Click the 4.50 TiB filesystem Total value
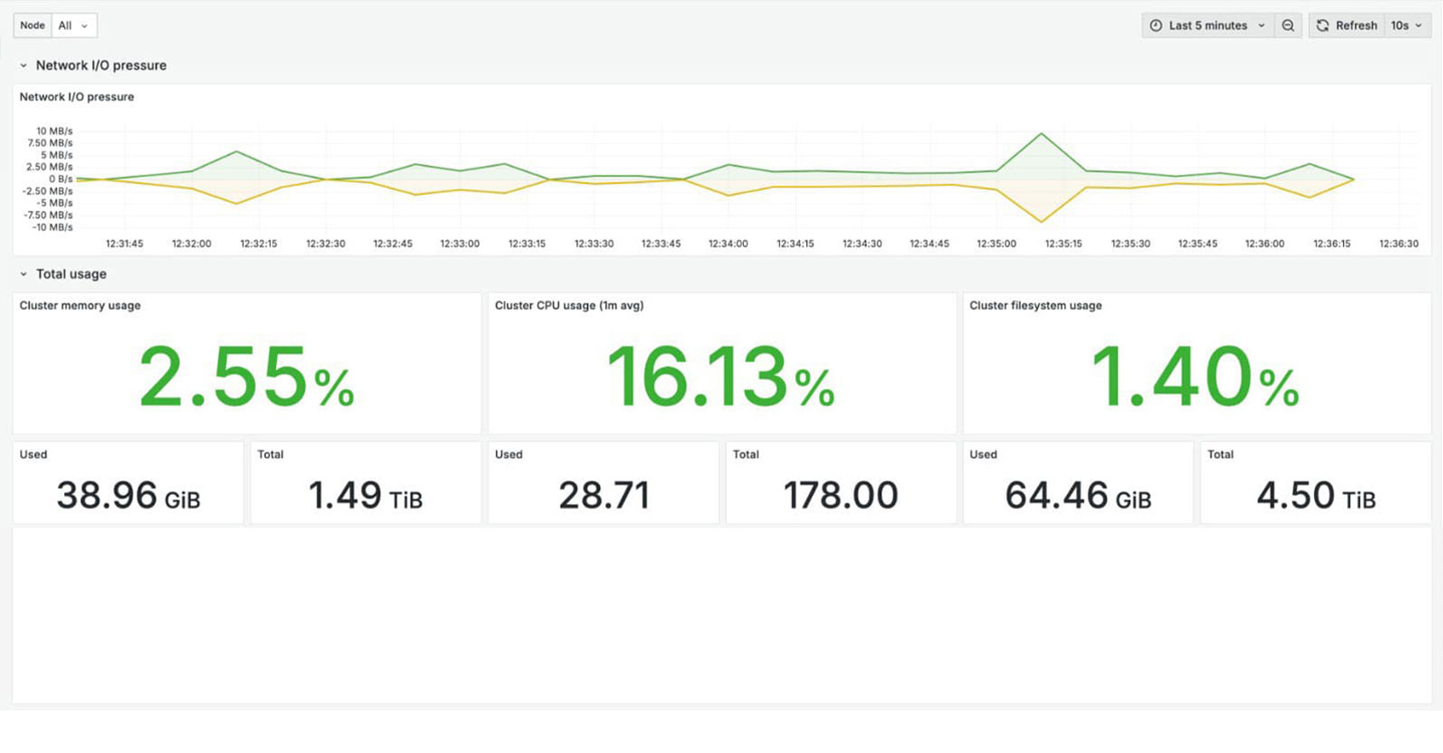Screen dimensions: 1443x753 1316,495
